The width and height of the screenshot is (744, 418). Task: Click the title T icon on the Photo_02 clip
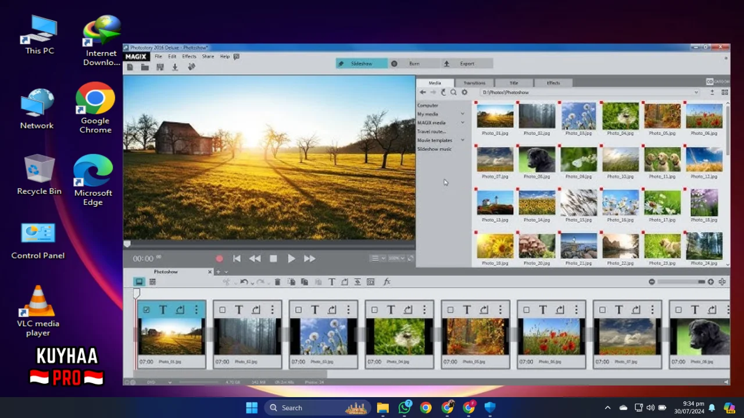coord(239,310)
